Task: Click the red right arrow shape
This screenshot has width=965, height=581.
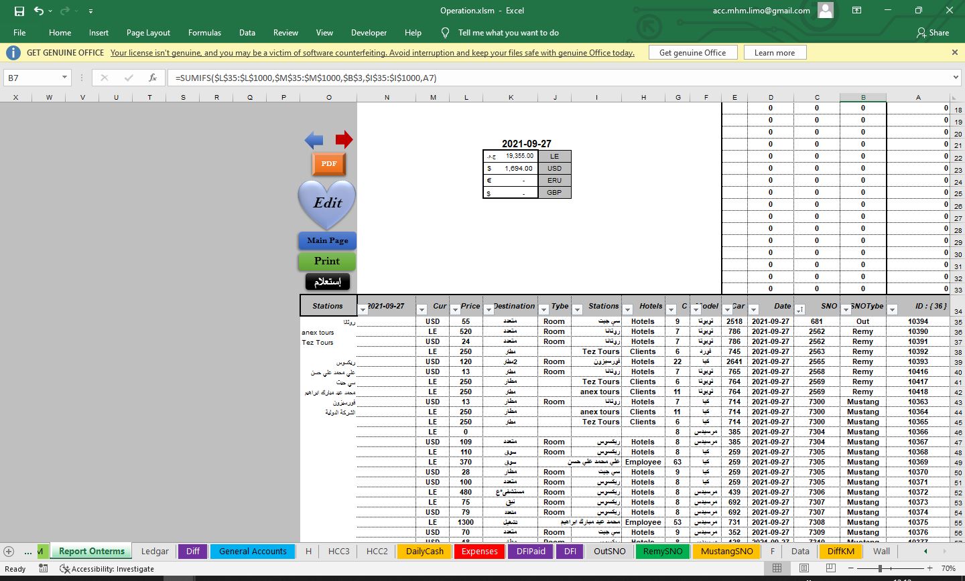Action: click(x=344, y=139)
